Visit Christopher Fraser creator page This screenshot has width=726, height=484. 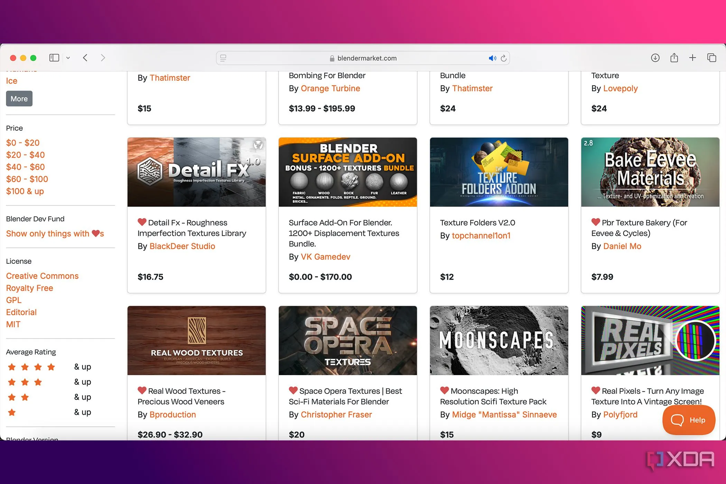click(336, 415)
